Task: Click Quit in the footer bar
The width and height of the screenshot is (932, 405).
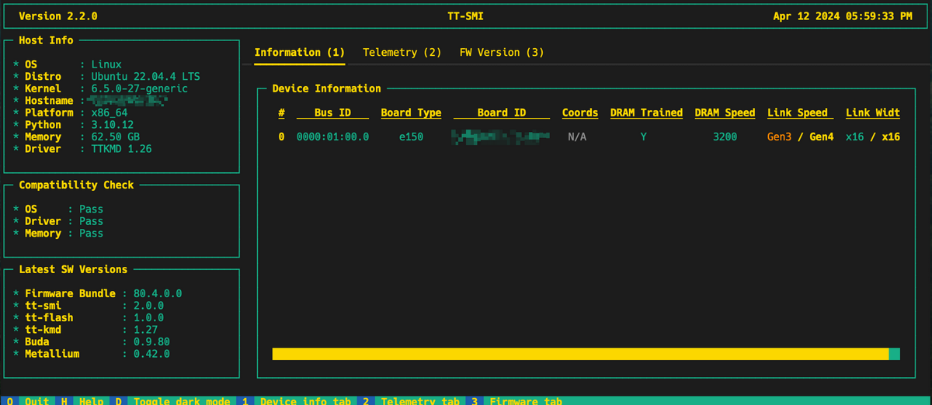Action: [37, 401]
